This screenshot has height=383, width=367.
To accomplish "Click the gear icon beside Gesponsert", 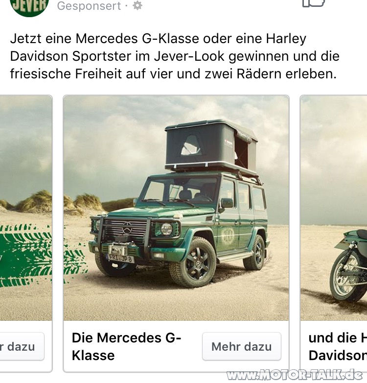I will 138,5.
